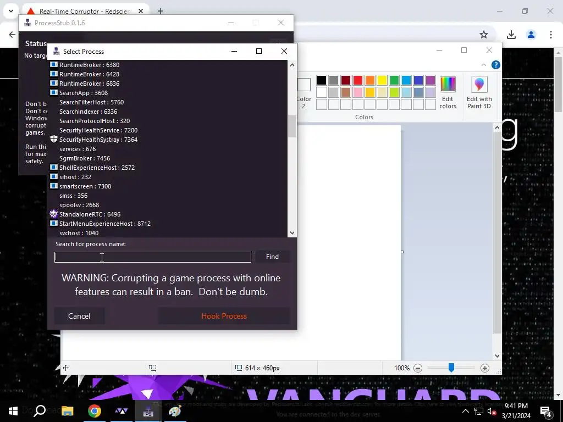Open Chrome from taskbar
The height and width of the screenshot is (422, 563).
point(95,411)
